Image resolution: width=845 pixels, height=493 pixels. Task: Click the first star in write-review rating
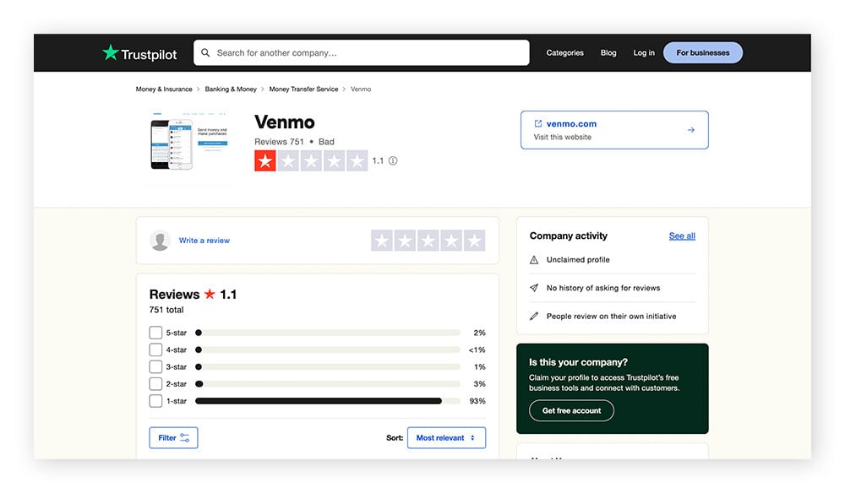click(382, 241)
